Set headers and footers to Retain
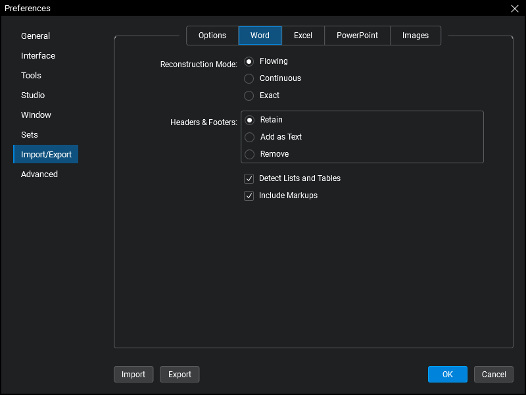526x395 pixels. 250,120
